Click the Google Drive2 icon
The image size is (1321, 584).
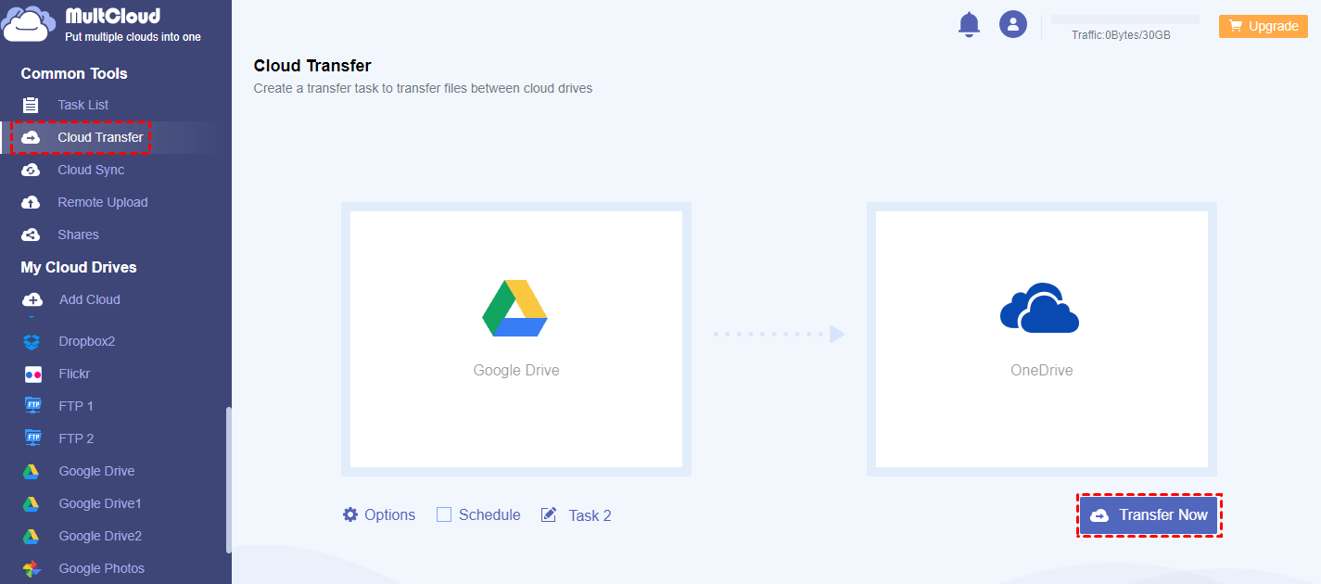tap(32, 536)
